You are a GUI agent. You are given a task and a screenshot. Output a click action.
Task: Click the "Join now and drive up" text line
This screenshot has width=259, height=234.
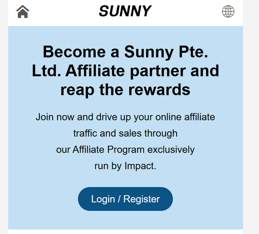coord(125,117)
